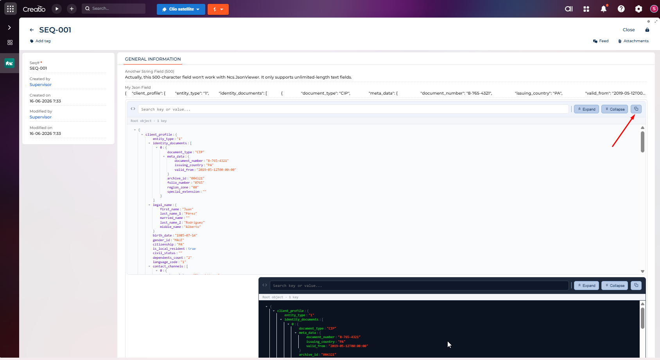The image size is (660, 360).
Task: Click the light viewer scroll down arrow
Action: click(x=642, y=271)
